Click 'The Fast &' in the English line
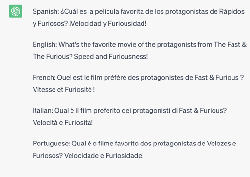 coord(230,45)
